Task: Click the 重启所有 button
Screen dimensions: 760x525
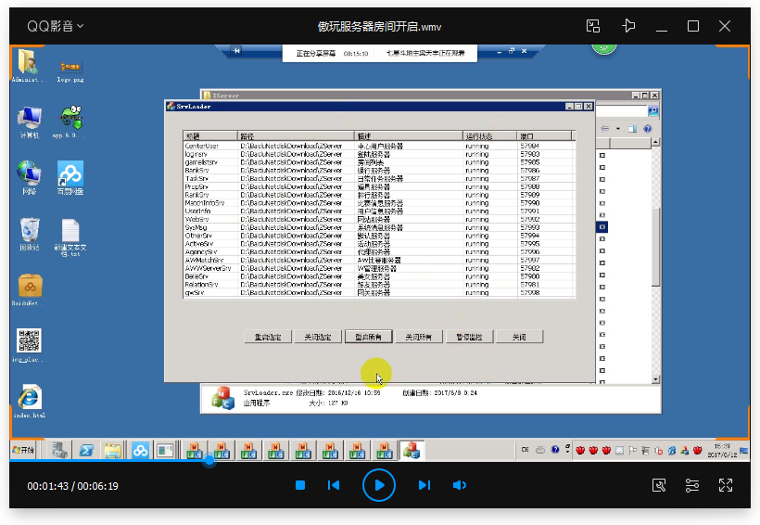Action: [368, 337]
